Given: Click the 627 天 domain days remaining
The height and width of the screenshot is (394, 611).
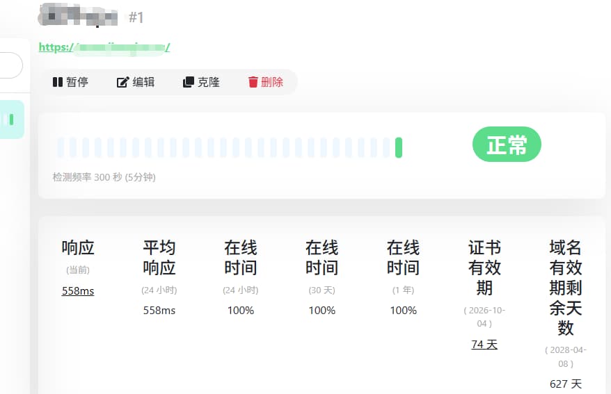Looking at the screenshot, I should click(x=565, y=384).
